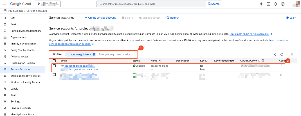Click the IAM & Admin shield icon
Image resolution: width=301 pixels, height=116 pixels.
[x=5, y=11]
